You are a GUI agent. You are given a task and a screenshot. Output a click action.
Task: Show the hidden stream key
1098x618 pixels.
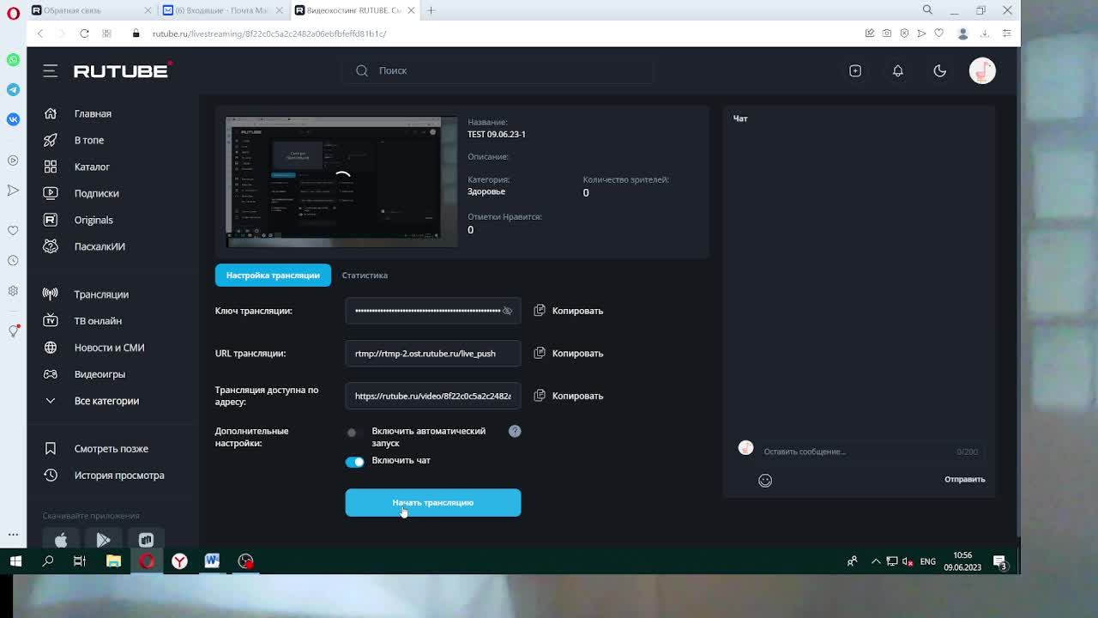coord(507,311)
